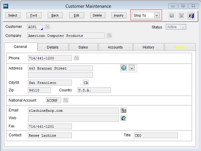Click the web browser icon beside Web field

tap(123, 118)
